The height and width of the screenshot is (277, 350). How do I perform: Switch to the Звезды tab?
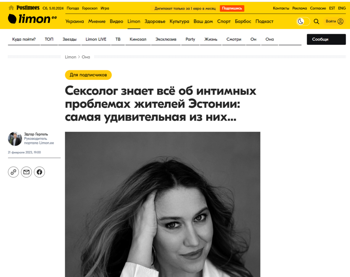click(69, 39)
